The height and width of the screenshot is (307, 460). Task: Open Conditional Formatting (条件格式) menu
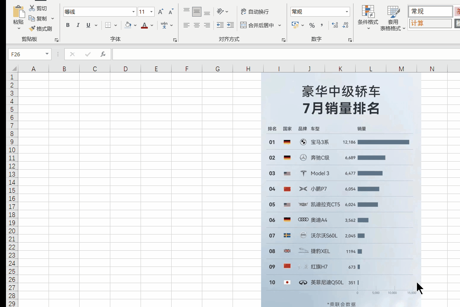coord(368,17)
